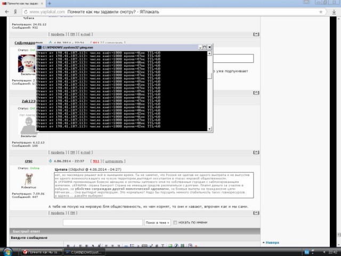Image resolution: width=341 pixels, height=256 pixels.
Task: Click the 'Поиск в теме »' button
Action: (x=157, y=223)
